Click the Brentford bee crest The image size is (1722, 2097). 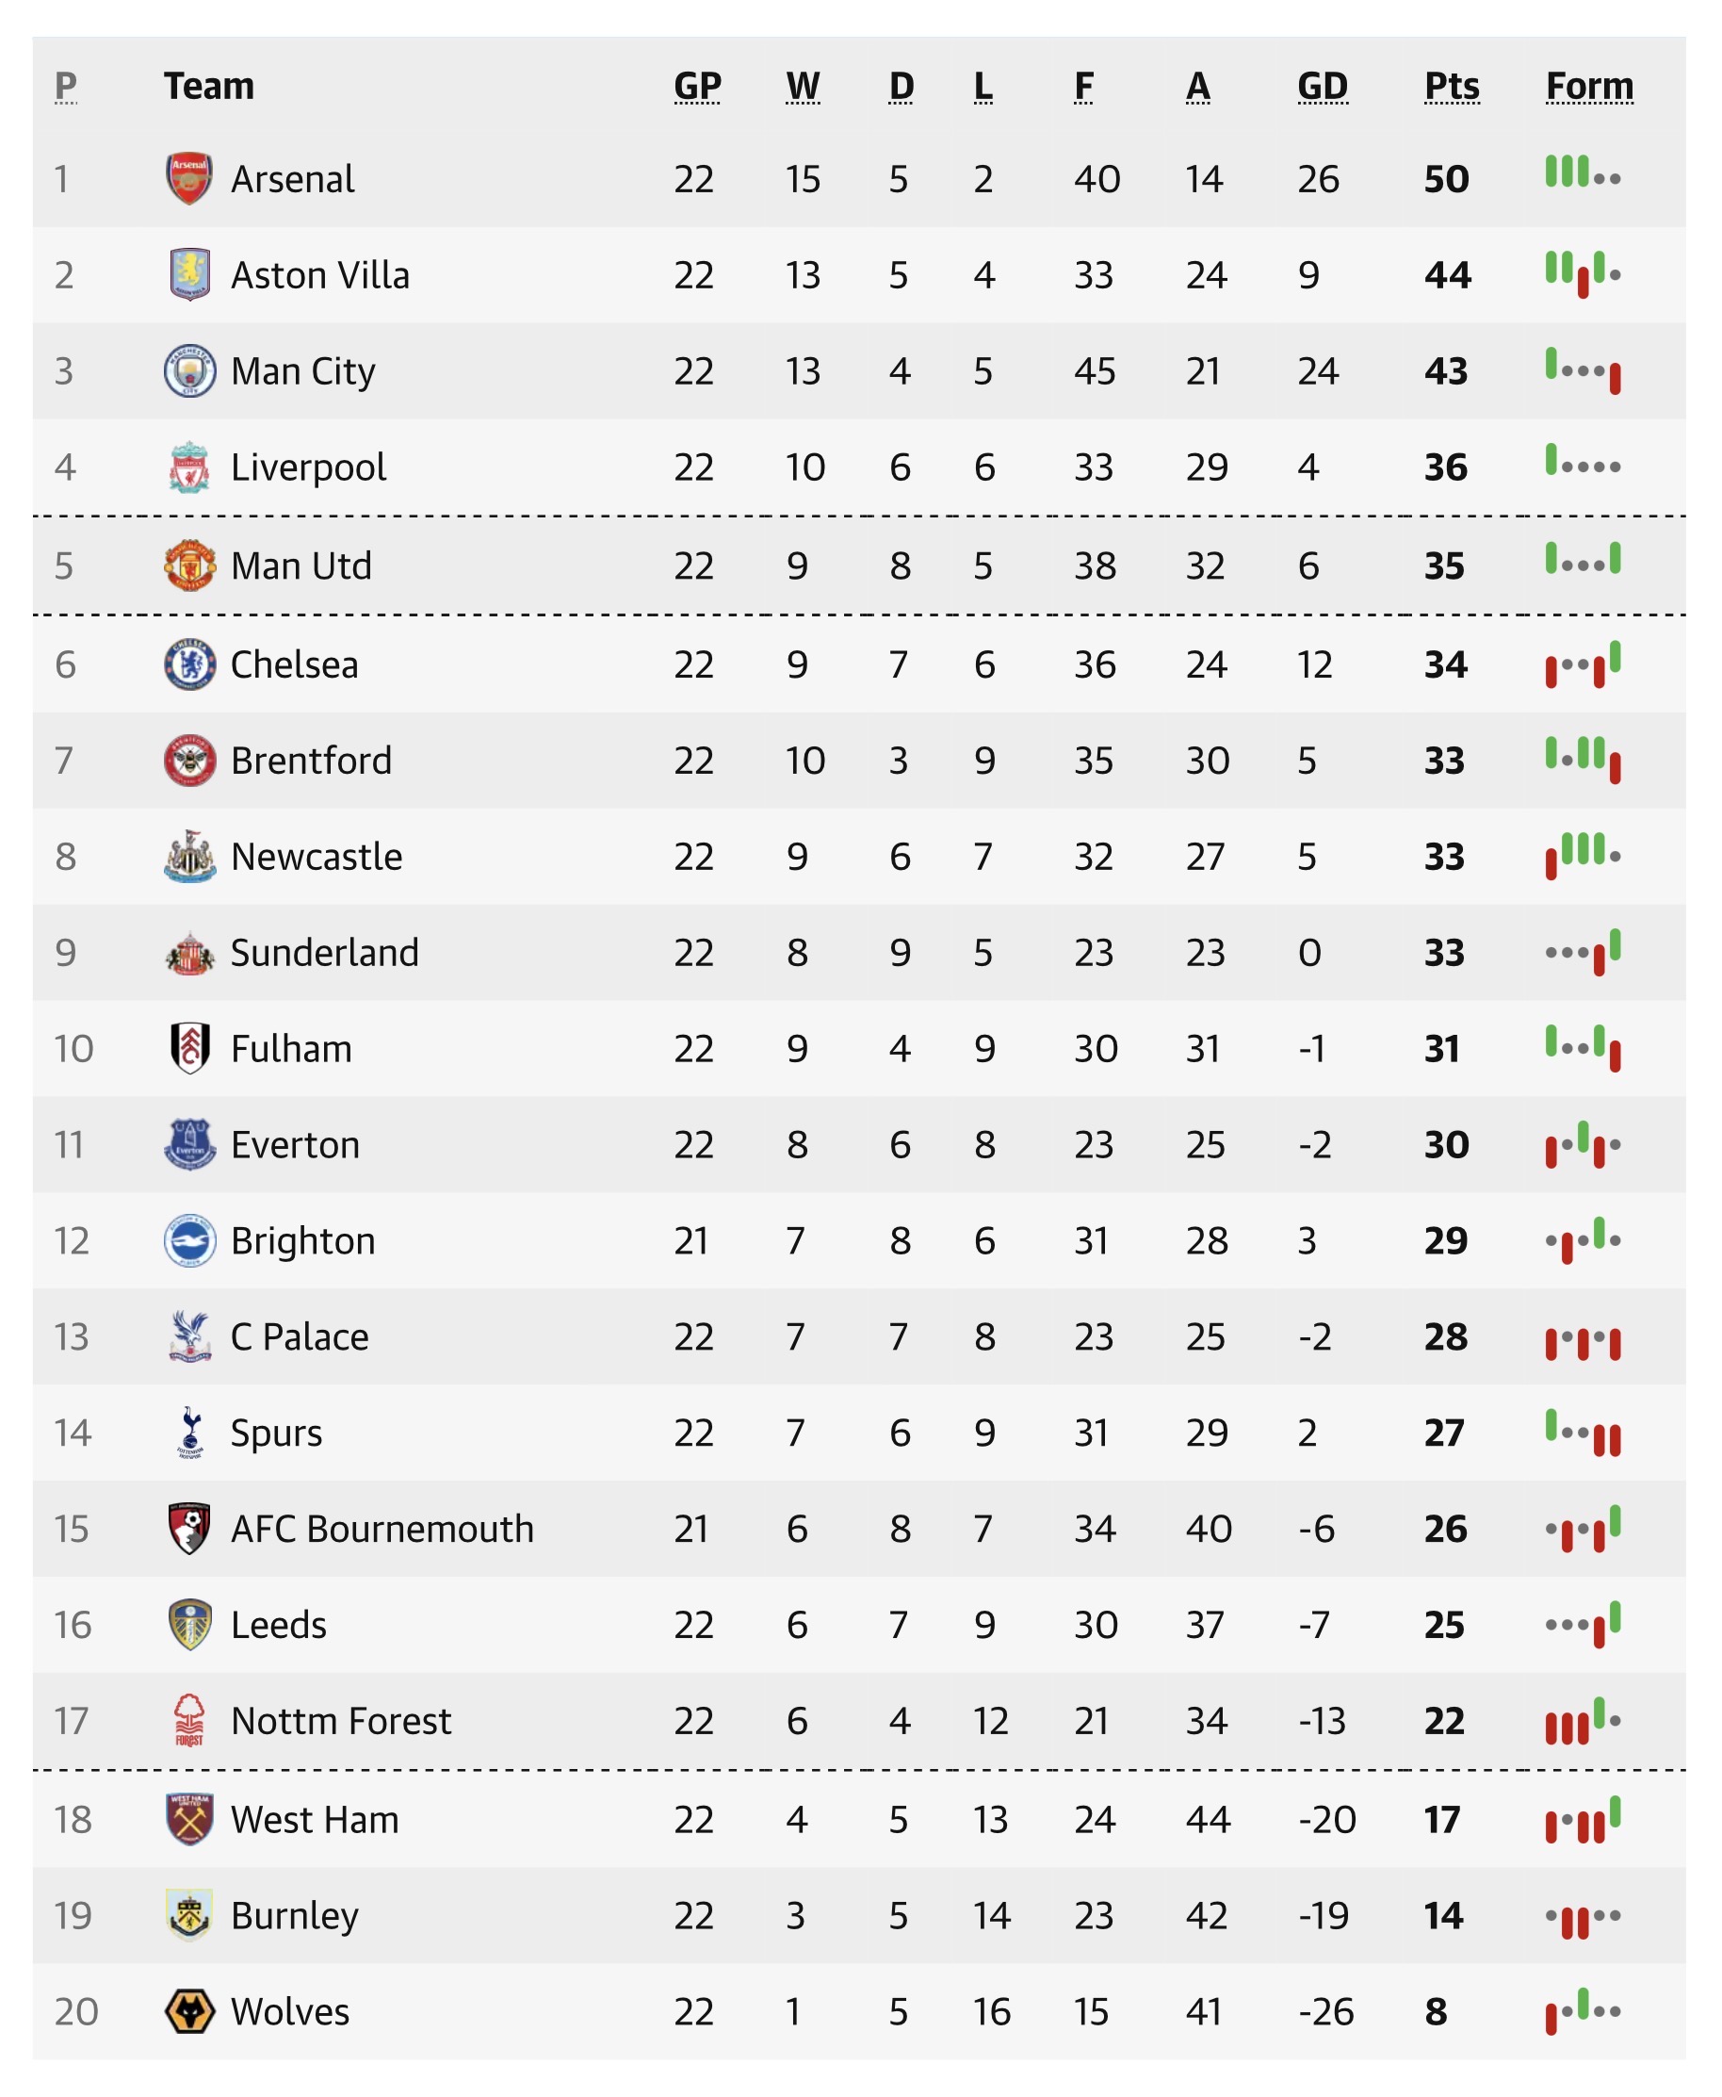188,762
